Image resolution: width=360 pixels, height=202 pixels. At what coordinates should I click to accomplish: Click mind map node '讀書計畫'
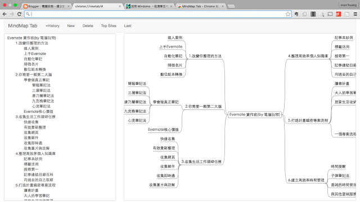pos(342,84)
